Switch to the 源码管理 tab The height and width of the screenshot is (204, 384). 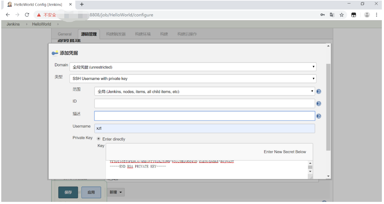[x=89, y=34]
